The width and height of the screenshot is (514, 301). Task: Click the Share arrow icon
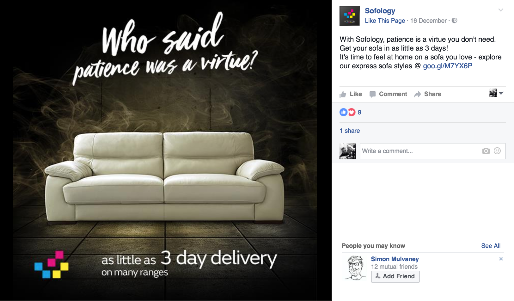pos(418,94)
